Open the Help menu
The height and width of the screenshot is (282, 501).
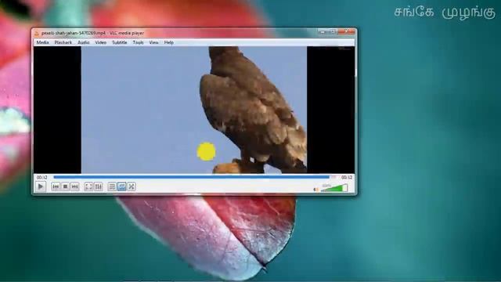coord(169,42)
